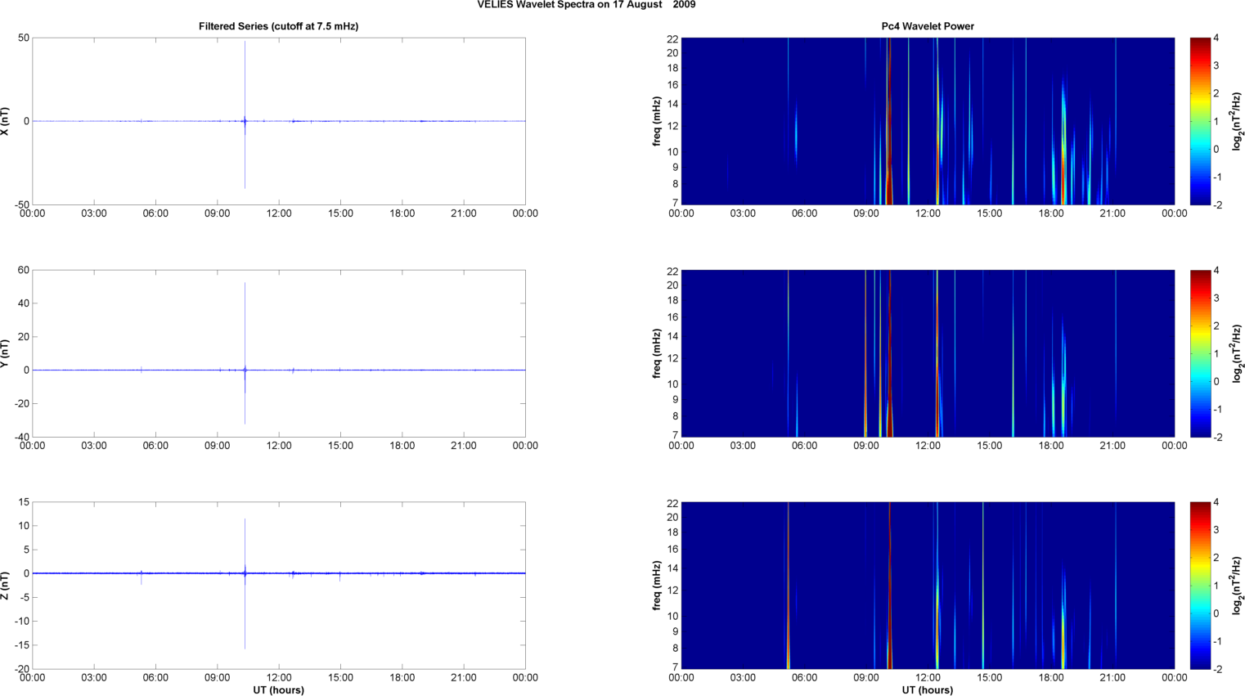
Task: Click the large spike in the Y series plot
Action: coord(245,319)
